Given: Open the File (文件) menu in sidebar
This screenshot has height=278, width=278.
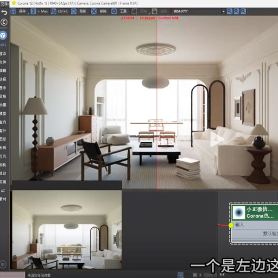Looking at the screenshot, I should (3, 62).
